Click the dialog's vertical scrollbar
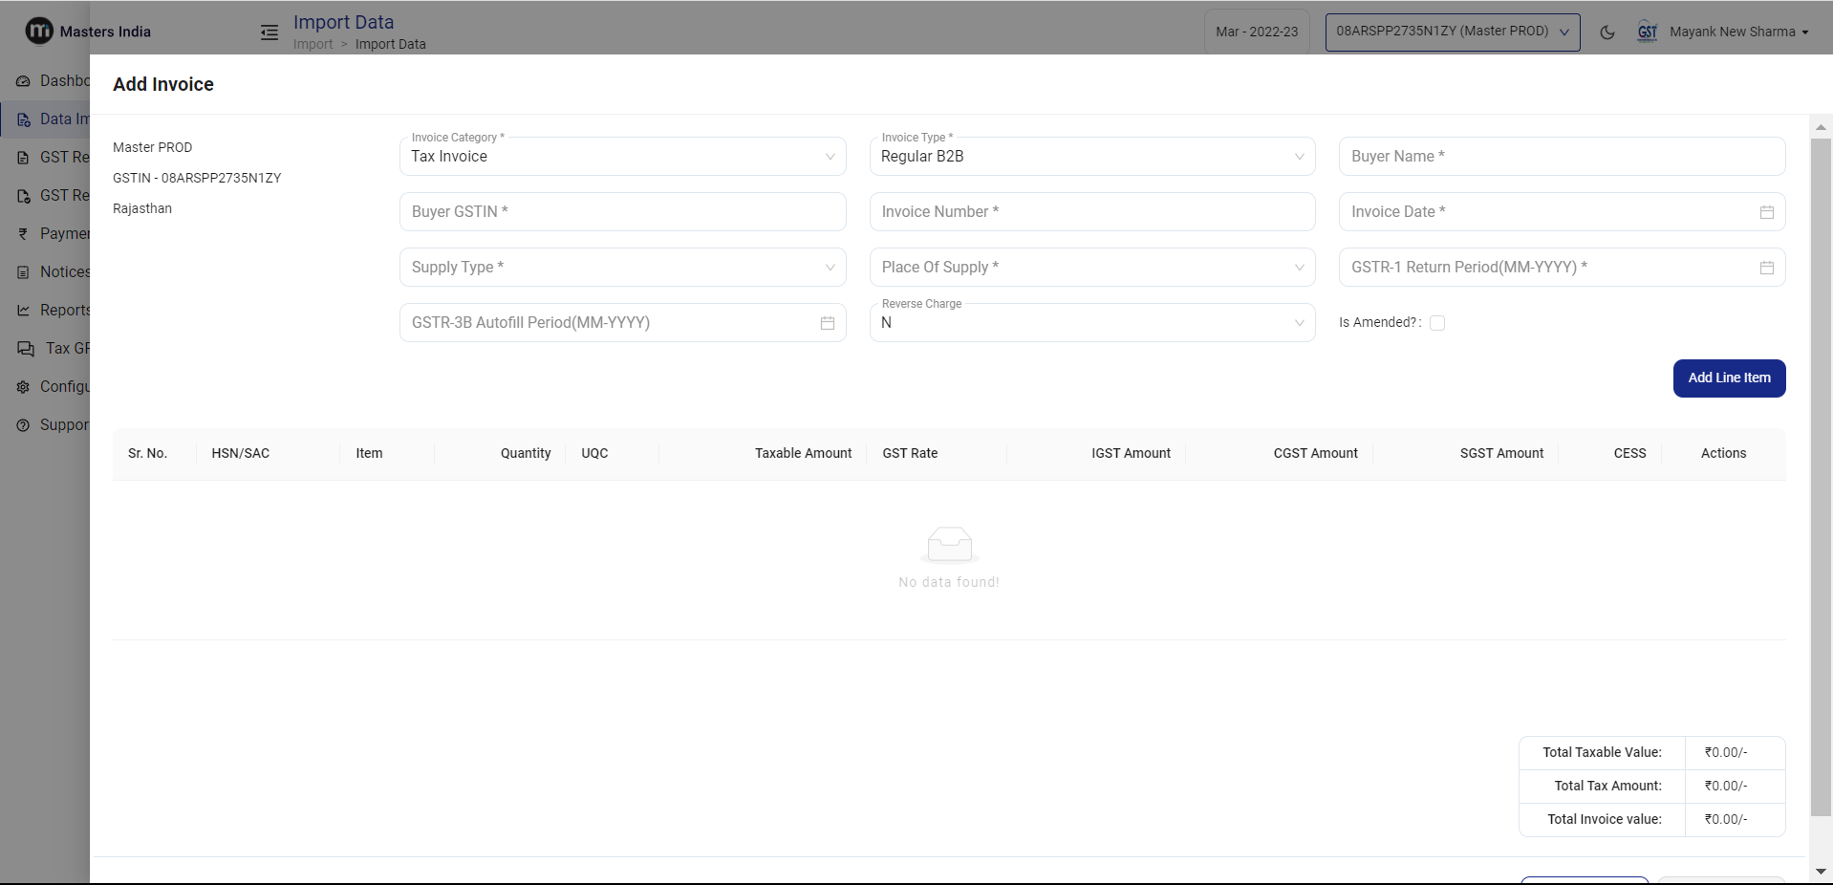The width and height of the screenshot is (1833, 885). coord(1820,478)
